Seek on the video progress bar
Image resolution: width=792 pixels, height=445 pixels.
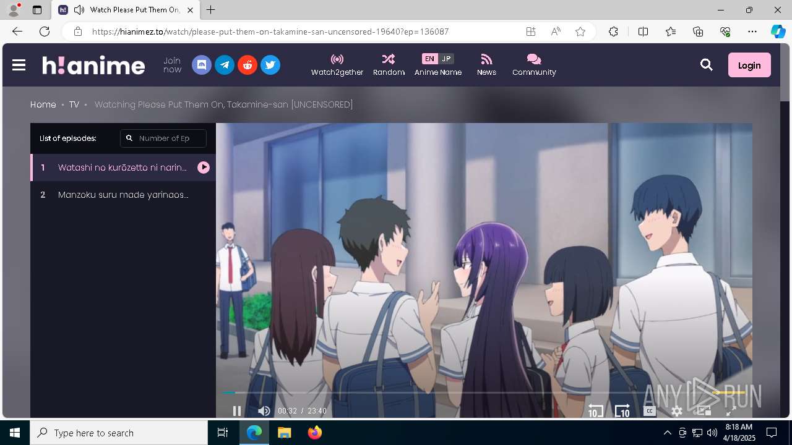484,392
